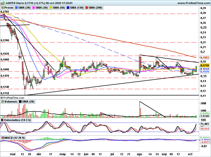
Task: Click the dark blue SMA (130) swatch icon
Action: pos(68,8)
